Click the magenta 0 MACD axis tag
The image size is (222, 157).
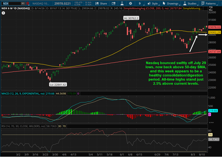[x=210, y=114]
